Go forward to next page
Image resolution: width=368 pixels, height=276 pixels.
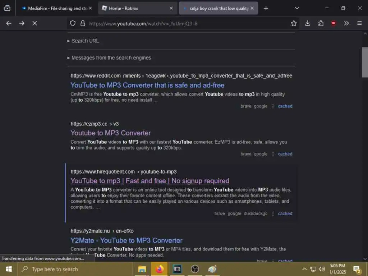point(22,23)
